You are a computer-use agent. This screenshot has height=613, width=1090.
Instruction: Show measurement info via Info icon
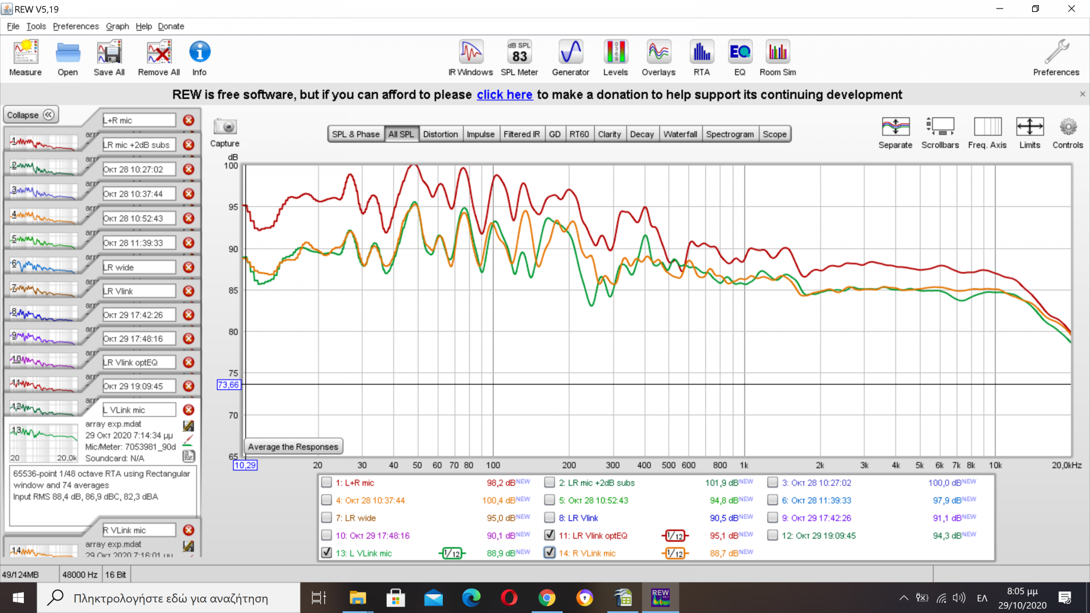pyautogui.click(x=199, y=58)
